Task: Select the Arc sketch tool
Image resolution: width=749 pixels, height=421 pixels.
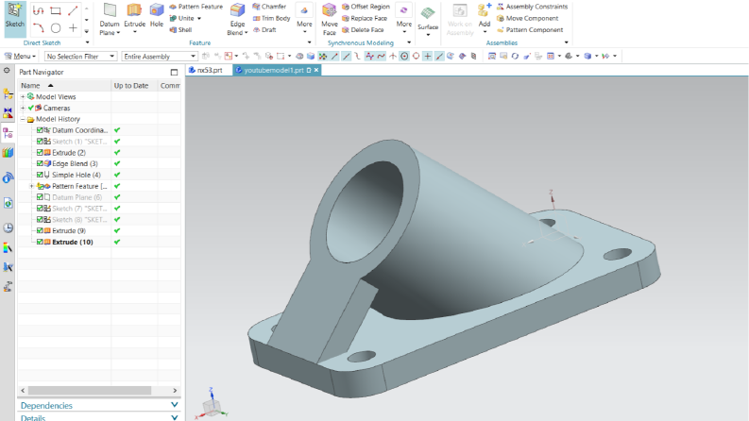Action: click(x=38, y=28)
